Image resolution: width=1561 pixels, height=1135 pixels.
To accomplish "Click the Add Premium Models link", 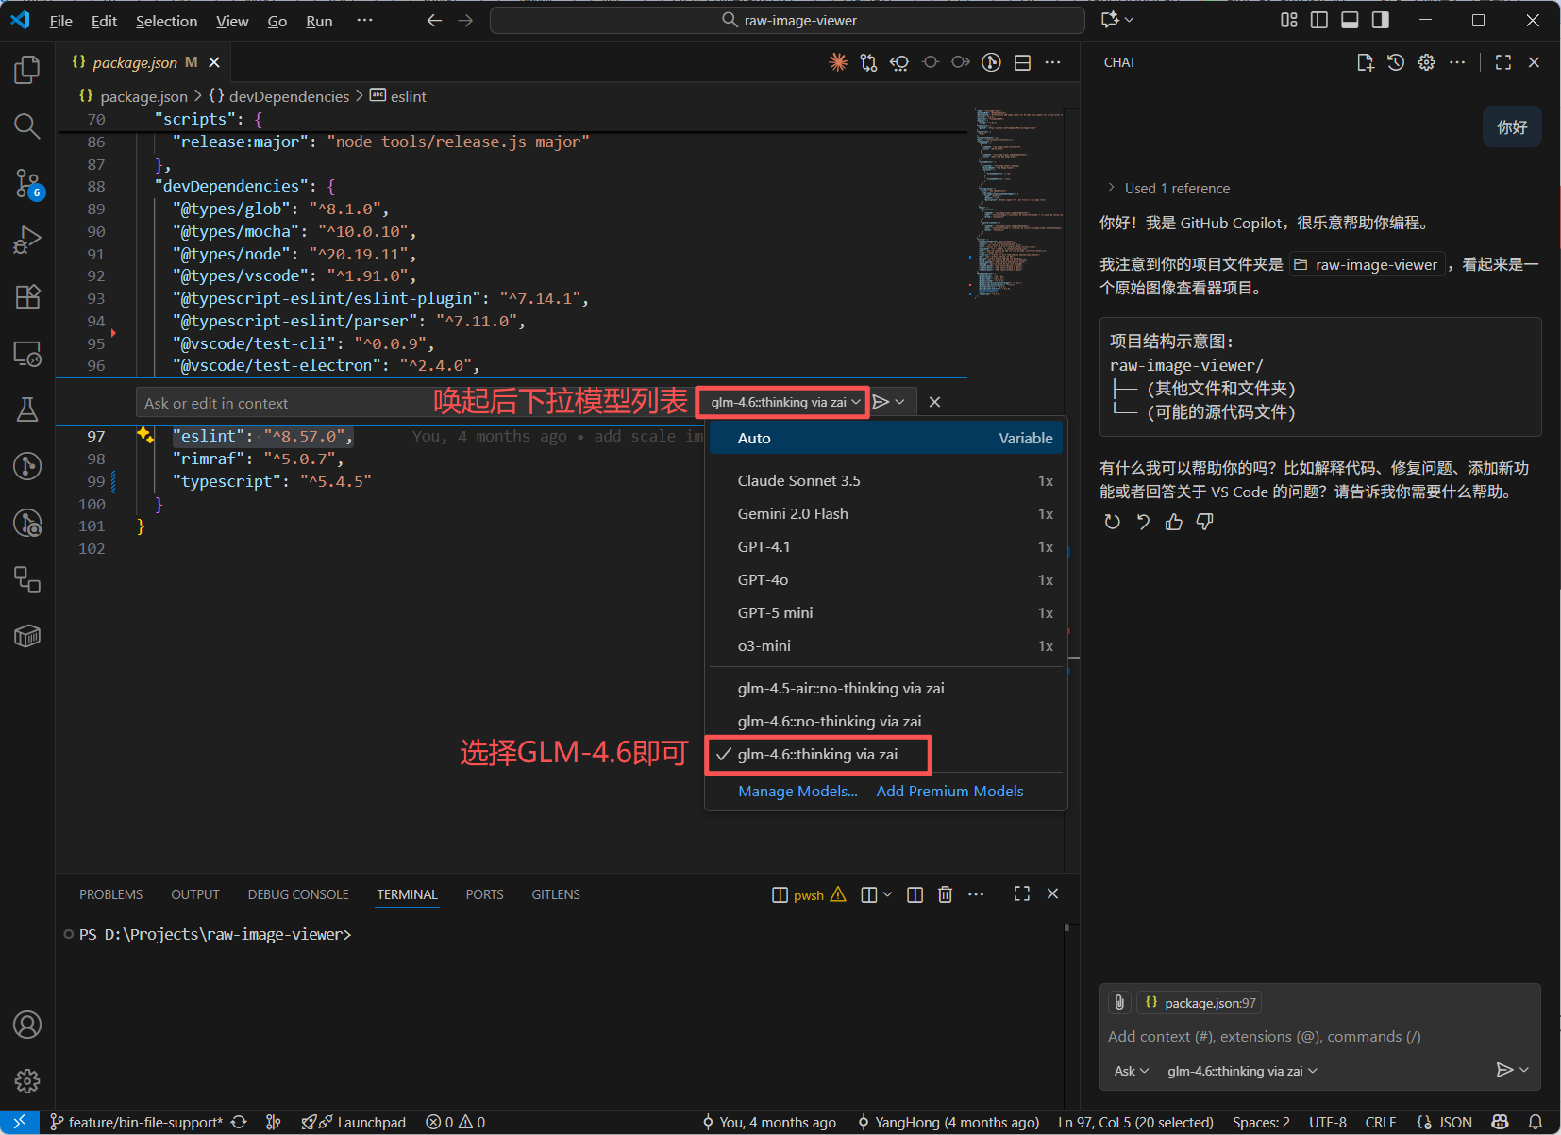I will pyautogui.click(x=948, y=792).
